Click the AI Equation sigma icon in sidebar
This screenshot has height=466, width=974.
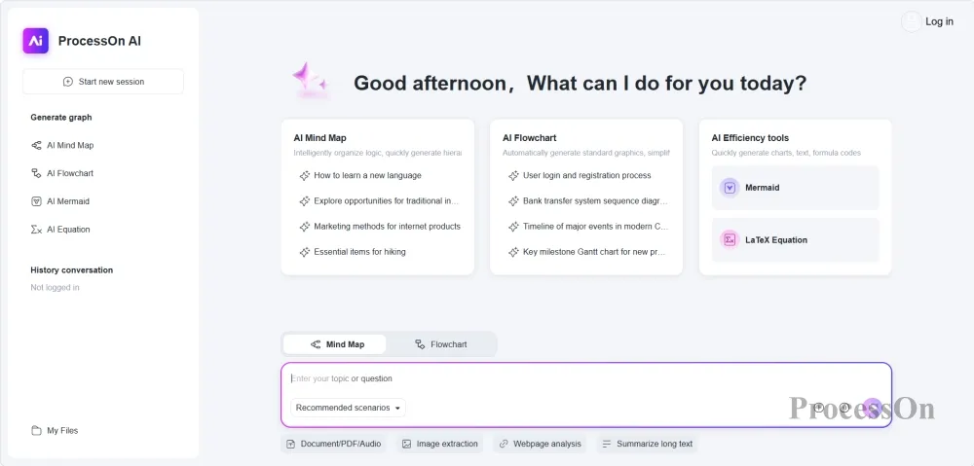pyautogui.click(x=36, y=230)
